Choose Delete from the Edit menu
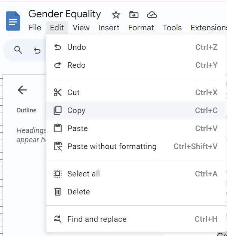Viewport: 227px width, 236px height. pos(79,192)
